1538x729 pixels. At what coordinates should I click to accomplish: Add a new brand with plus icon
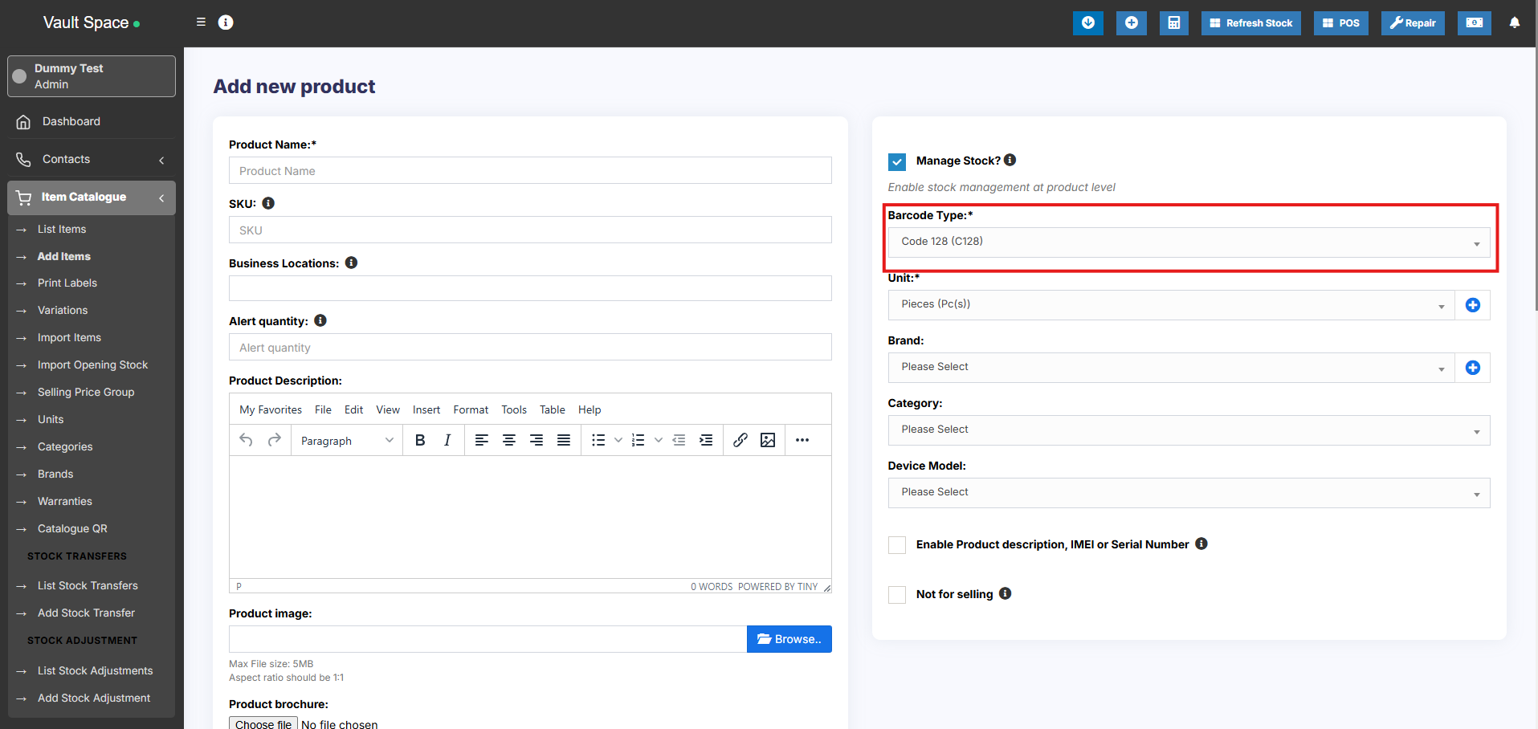[1472, 368]
